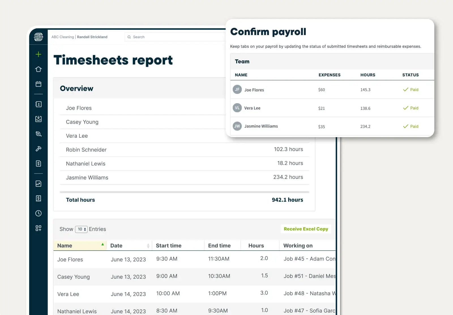Click Jasmine Williams name in payroll table
Viewport: 453px width, 315px height.
(261, 126)
